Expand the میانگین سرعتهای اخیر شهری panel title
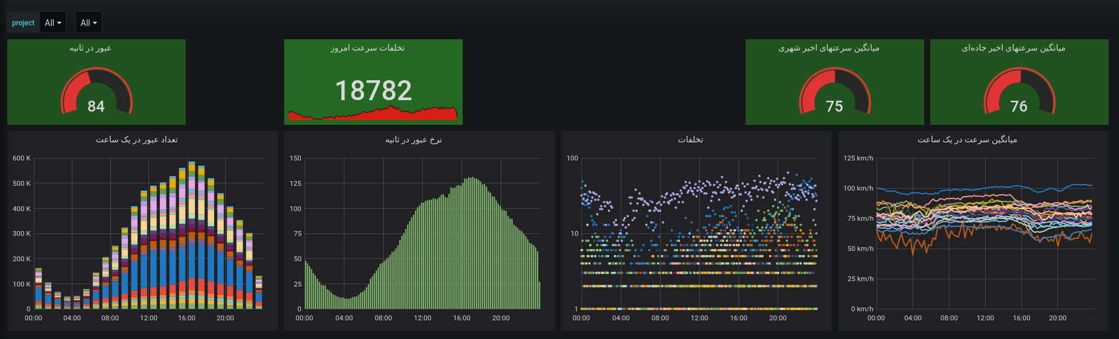Viewport: 1119px width, 339px height. tap(828, 48)
